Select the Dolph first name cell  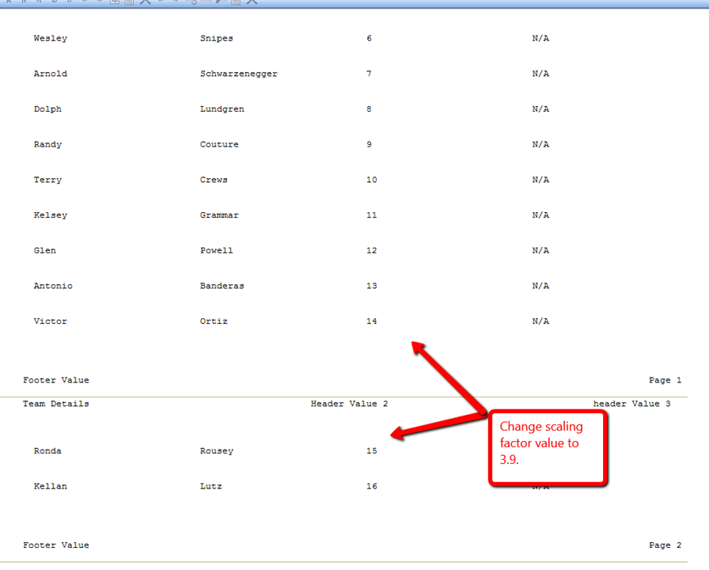click(x=47, y=109)
